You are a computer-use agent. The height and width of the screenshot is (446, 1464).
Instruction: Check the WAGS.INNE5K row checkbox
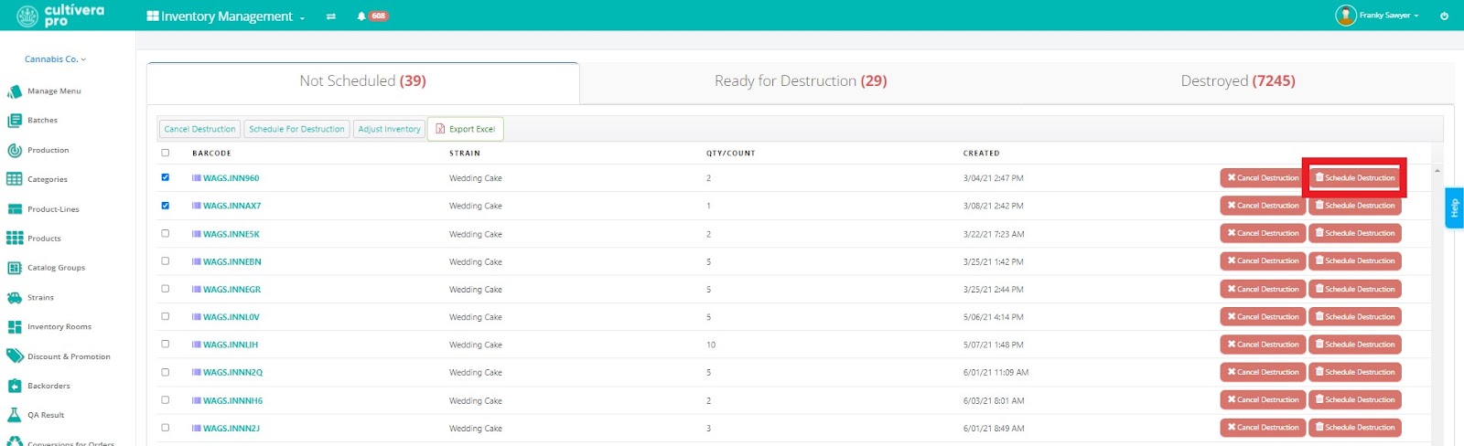click(x=166, y=233)
